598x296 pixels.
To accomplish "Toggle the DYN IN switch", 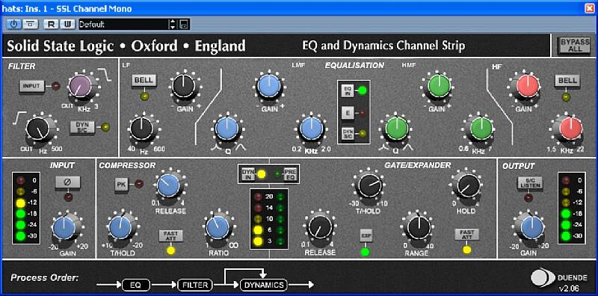I will click(248, 174).
